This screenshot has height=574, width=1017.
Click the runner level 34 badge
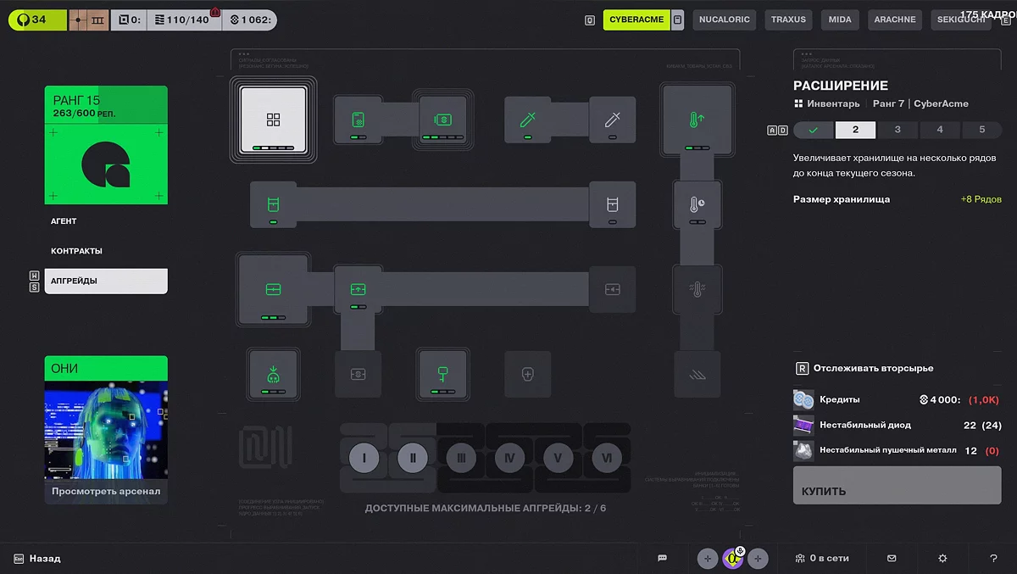[x=37, y=20]
